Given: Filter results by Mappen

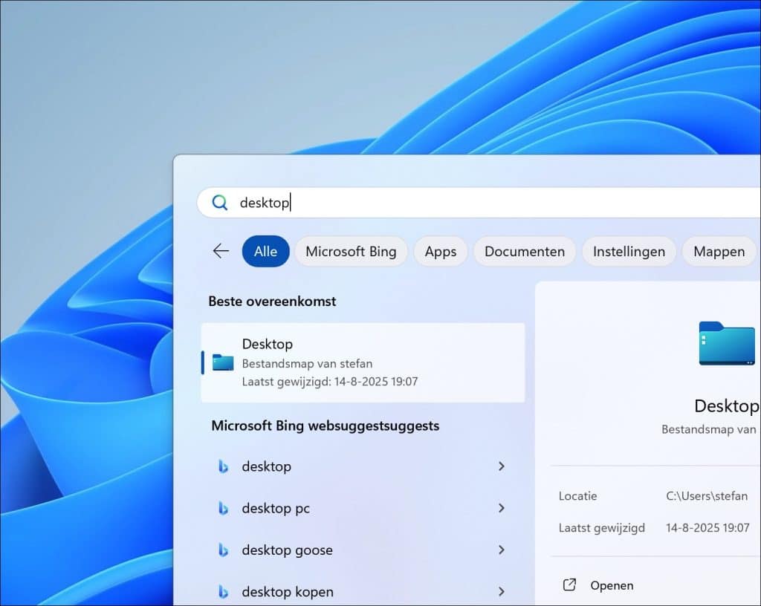Looking at the screenshot, I should pyautogui.click(x=719, y=251).
